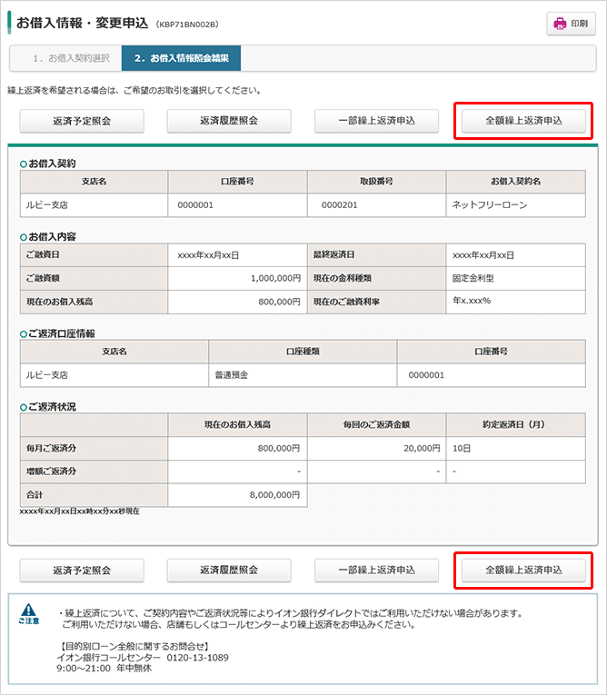
Task: Click the お借入契約名 column header
Action: click(515, 182)
